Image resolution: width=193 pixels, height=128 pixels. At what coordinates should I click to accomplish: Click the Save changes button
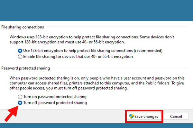pos(144,116)
